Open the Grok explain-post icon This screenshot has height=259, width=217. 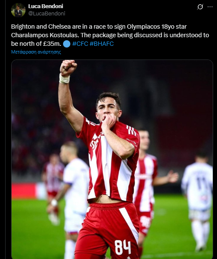200,7
